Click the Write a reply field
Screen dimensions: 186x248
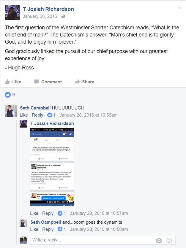point(103,240)
